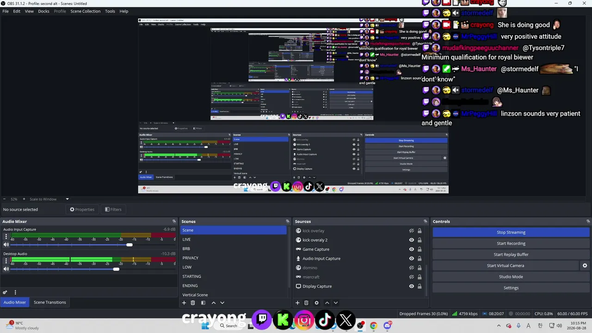Select the BRB scene
The image size is (592, 333).
pyautogui.click(x=234, y=249)
